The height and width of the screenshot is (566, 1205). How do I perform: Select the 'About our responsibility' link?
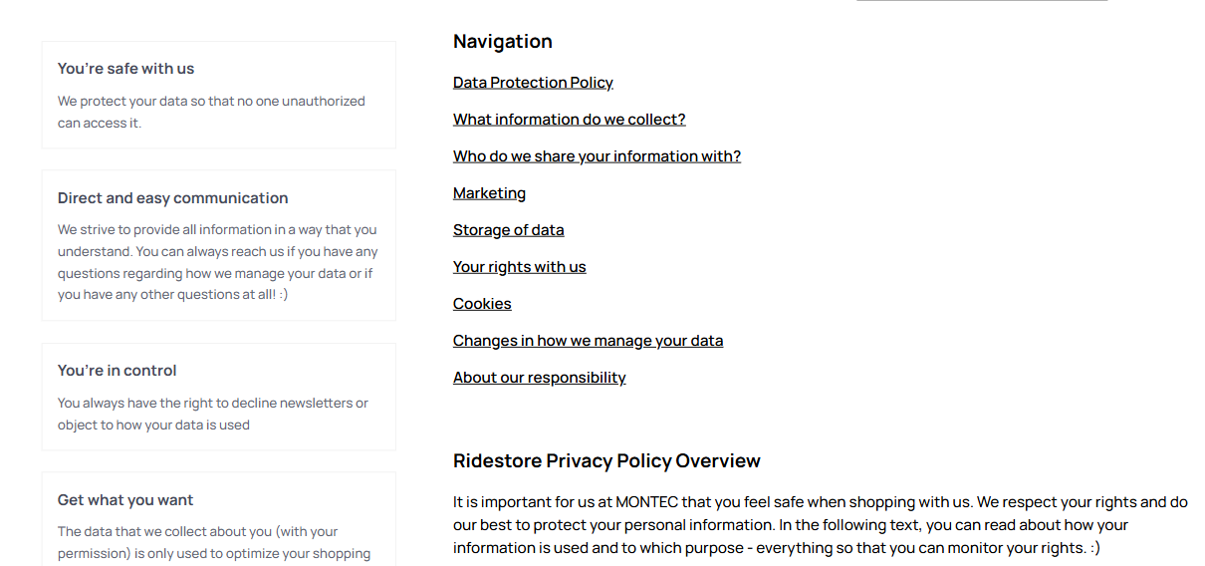[539, 378]
